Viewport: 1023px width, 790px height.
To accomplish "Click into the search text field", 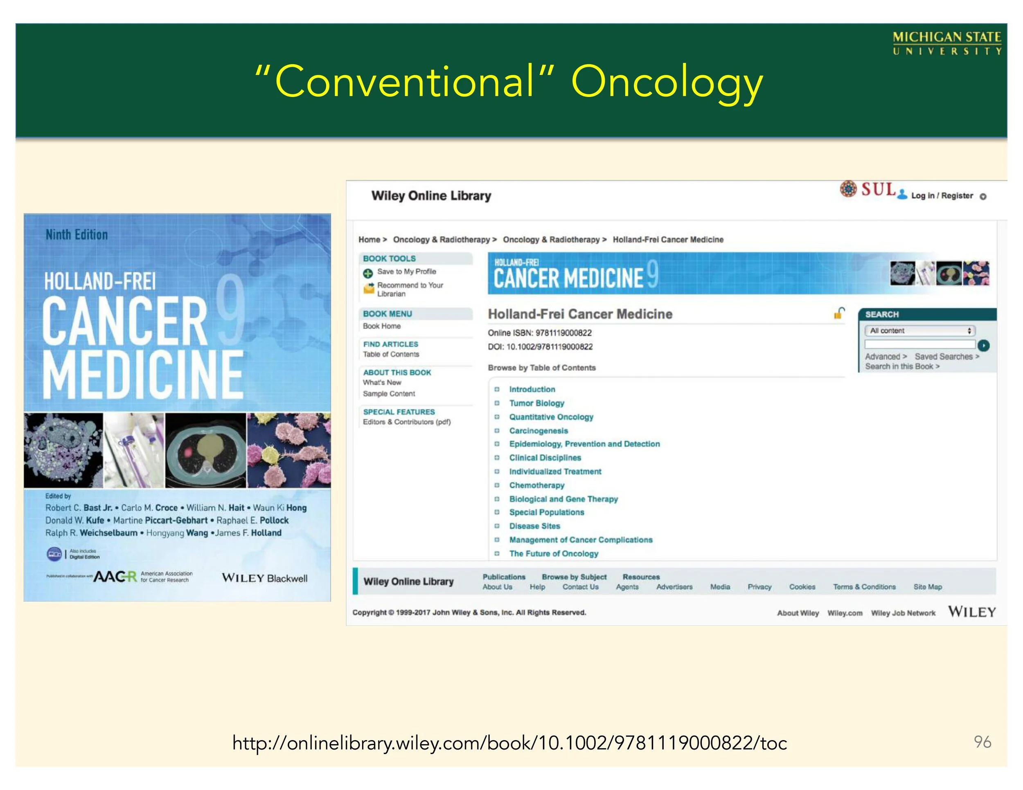I will pyautogui.click(x=919, y=345).
